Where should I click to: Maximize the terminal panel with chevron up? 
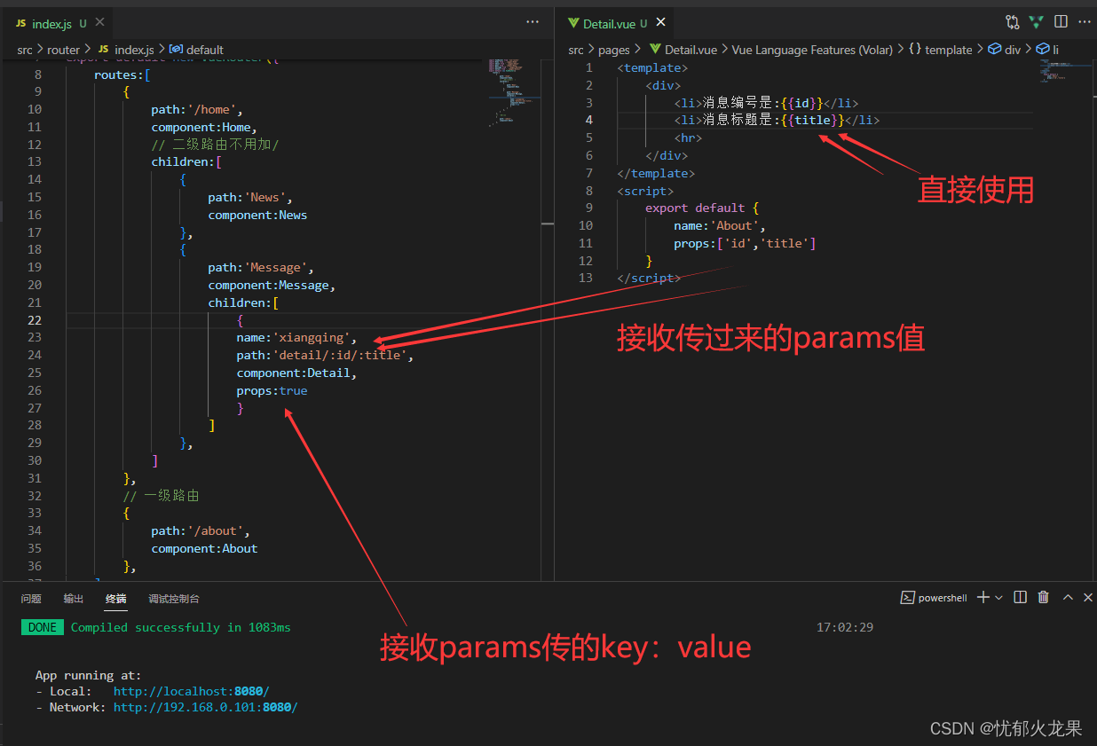pos(1068,598)
